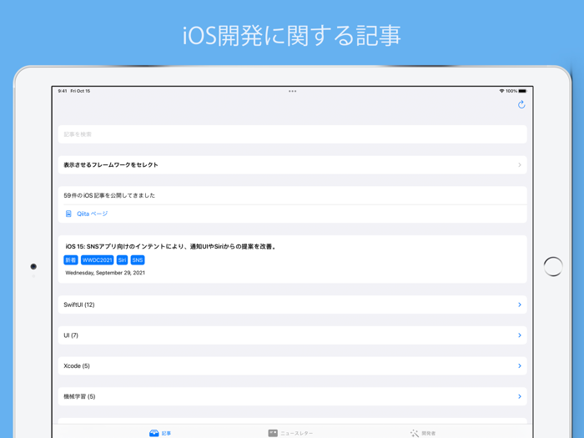
Task: Open the Xcode (5) category
Action: (x=292, y=365)
